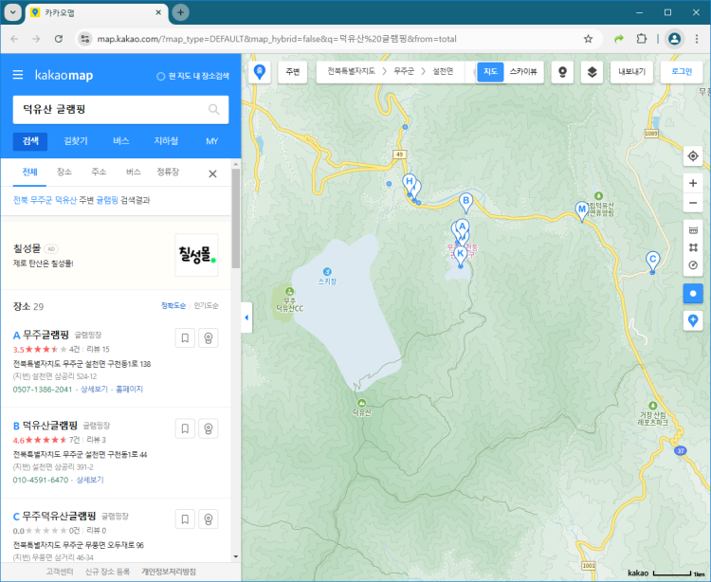Click map marker C
This screenshot has height=582, width=711.
(652, 262)
